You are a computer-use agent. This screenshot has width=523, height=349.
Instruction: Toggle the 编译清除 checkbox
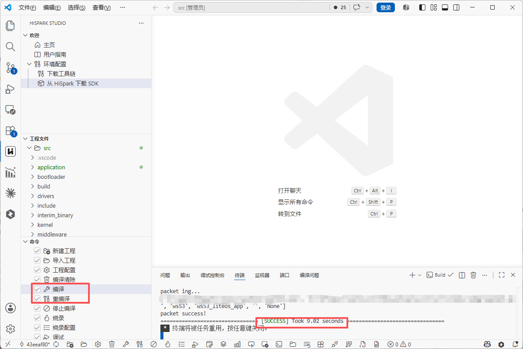click(x=37, y=280)
